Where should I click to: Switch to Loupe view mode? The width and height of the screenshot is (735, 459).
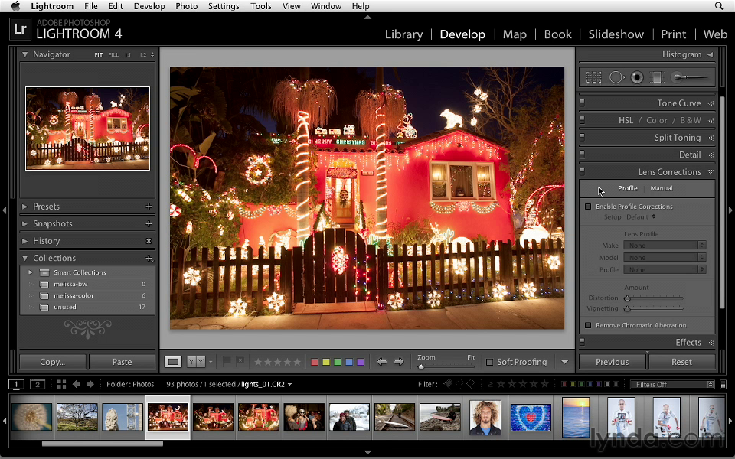pos(173,362)
